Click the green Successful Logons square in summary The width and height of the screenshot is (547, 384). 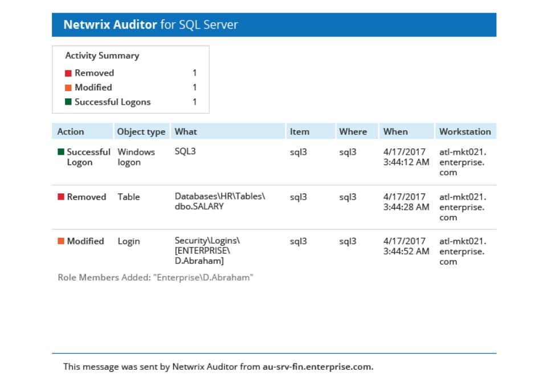click(68, 102)
